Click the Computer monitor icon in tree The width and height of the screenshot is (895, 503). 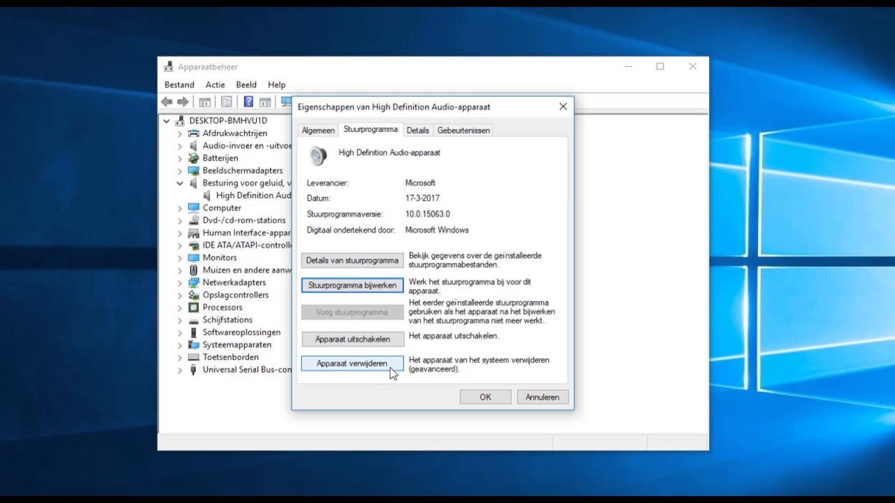pyautogui.click(x=194, y=208)
